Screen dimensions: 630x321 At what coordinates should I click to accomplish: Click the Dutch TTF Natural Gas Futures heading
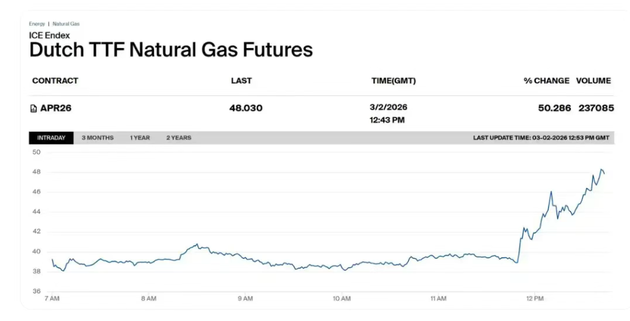click(171, 50)
